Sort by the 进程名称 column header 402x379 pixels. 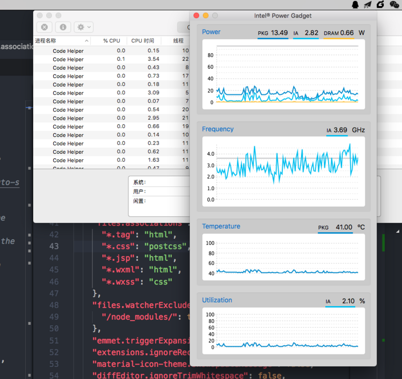tap(46, 41)
